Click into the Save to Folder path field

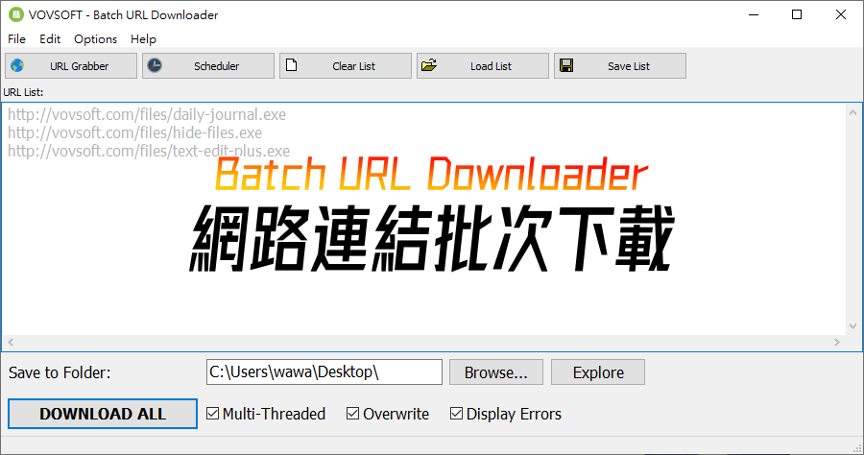pyautogui.click(x=324, y=371)
